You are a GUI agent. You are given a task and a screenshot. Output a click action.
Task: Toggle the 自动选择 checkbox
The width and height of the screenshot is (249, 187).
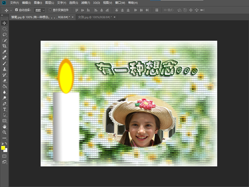16,10
